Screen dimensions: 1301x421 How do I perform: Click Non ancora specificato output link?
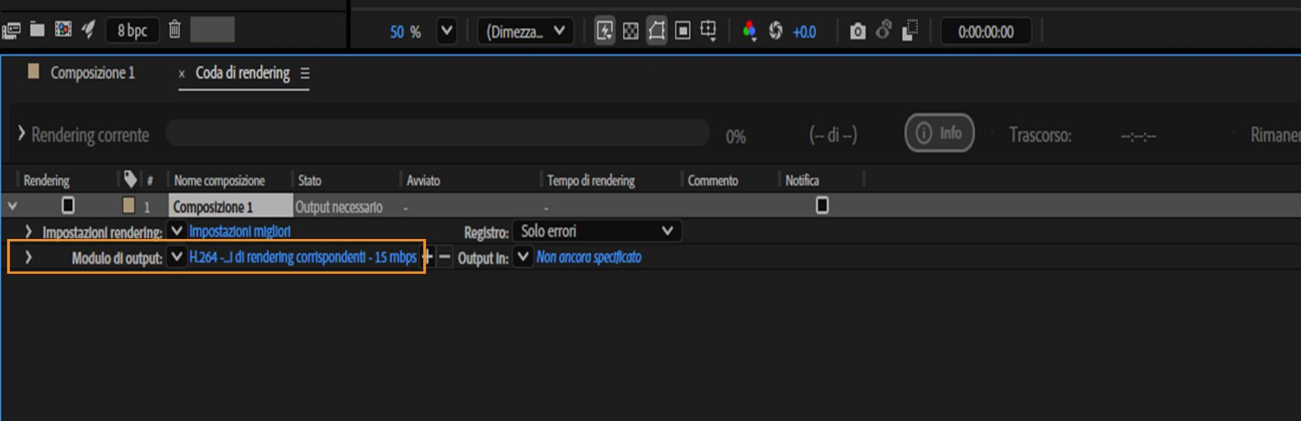pos(589,257)
